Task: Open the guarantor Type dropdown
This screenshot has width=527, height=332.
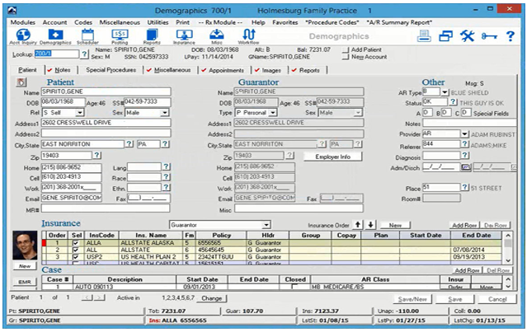Action: pos(273,113)
